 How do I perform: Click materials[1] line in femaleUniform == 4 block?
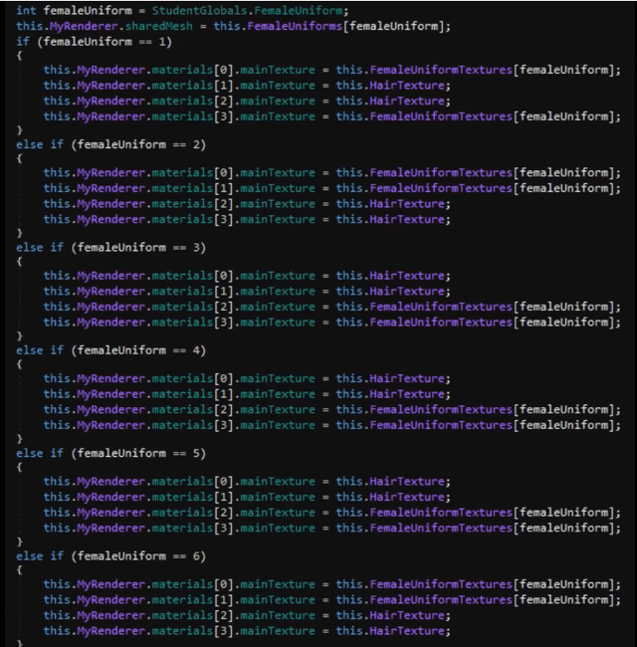[247, 394]
